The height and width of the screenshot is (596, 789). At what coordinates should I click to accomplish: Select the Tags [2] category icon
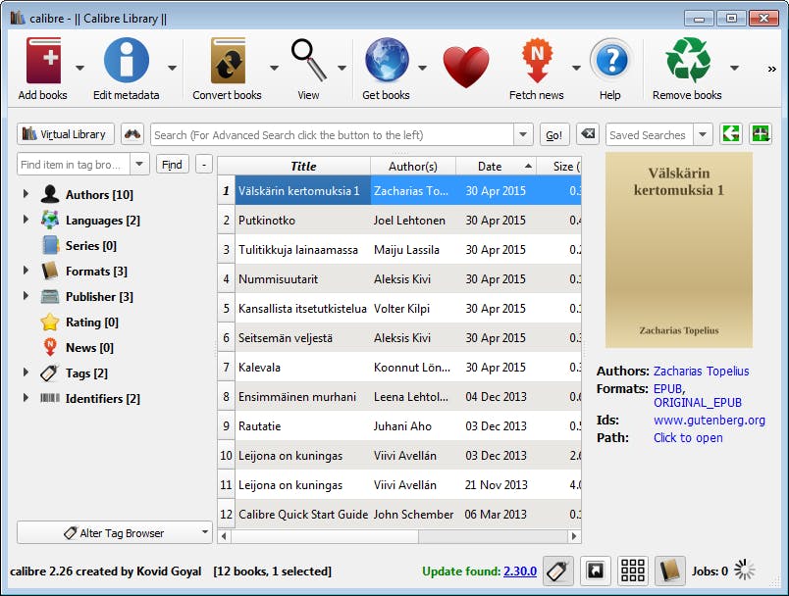(x=50, y=372)
